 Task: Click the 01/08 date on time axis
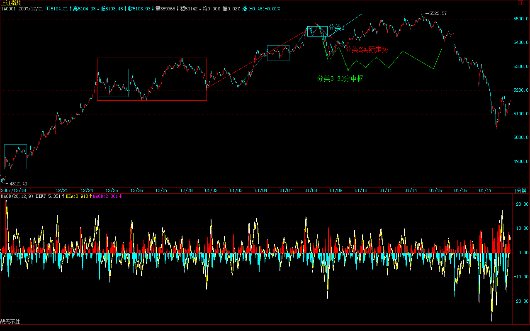coord(311,191)
